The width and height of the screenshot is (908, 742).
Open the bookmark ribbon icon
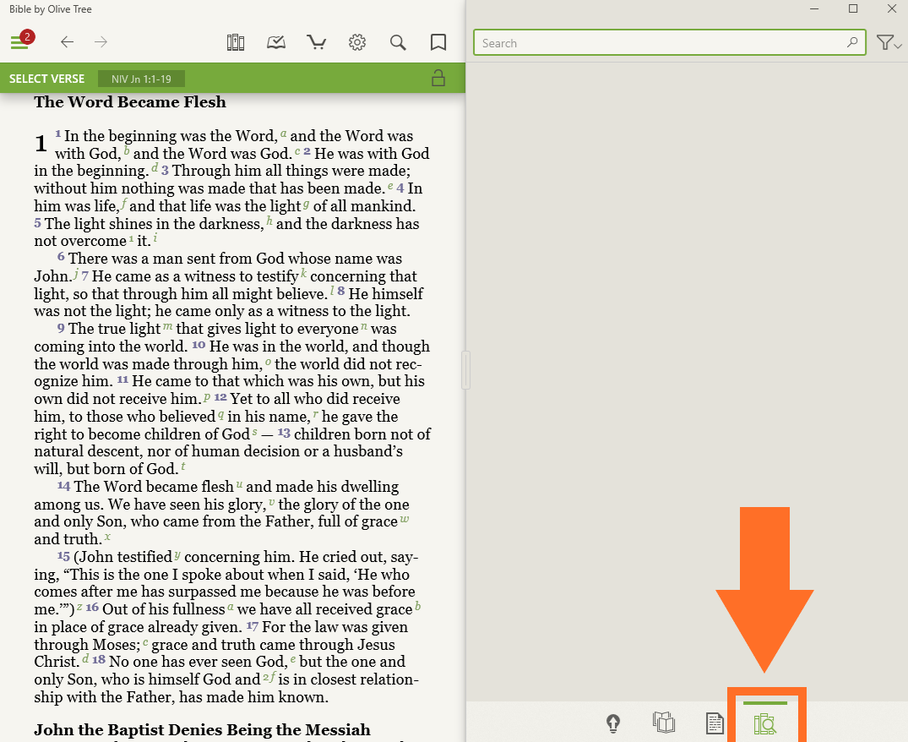[x=438, y=42]
